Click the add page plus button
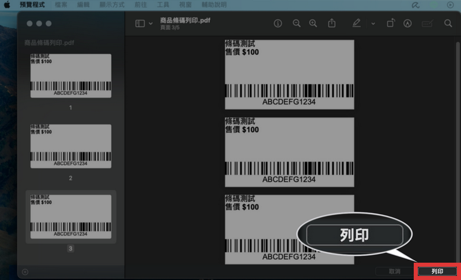The height and width of the screenshot is (280, 461). pos(25,272)
